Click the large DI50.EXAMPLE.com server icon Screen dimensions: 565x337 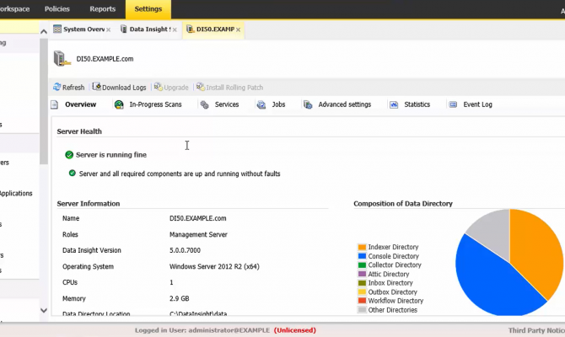pos(62,59)
